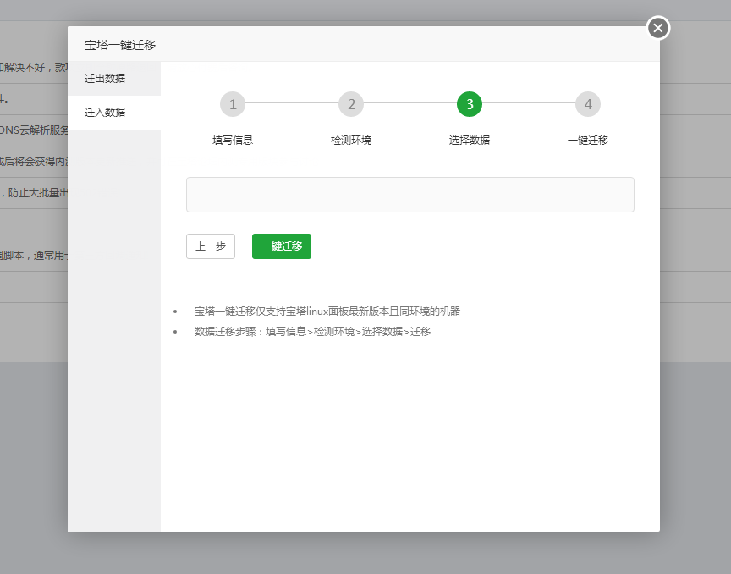Image resolution: width=731 pixels, height=574 pixels.
Task: Click the 数据迁移步骤 note line
Action: coord(312,332)
